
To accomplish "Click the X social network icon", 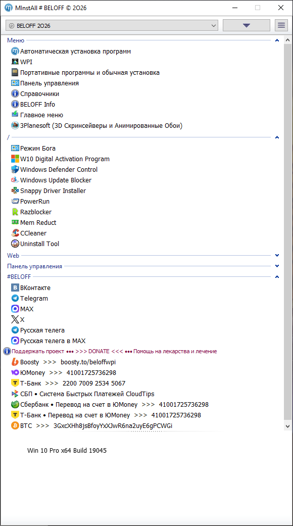I will click(x=15, y=319).
